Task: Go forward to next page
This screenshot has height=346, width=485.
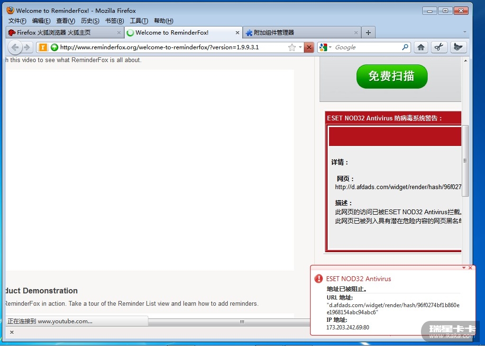Action: coord(27,47)
